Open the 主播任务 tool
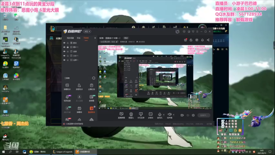275x155 pixels. (x=91, y=87)
